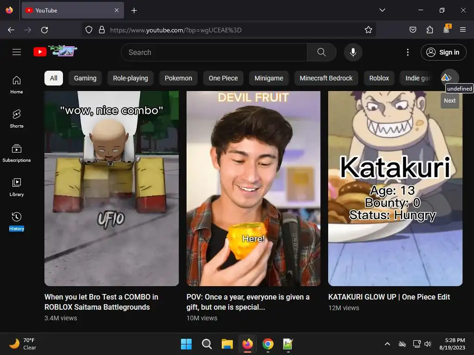Go to Home in the sidebar
The height and width of the screenshot is (355, 474).
[x=17, y=85]
